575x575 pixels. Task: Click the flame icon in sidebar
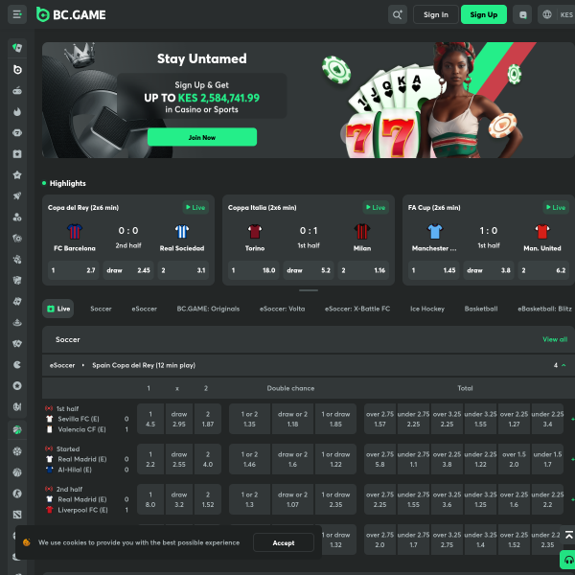click(17, 111)
